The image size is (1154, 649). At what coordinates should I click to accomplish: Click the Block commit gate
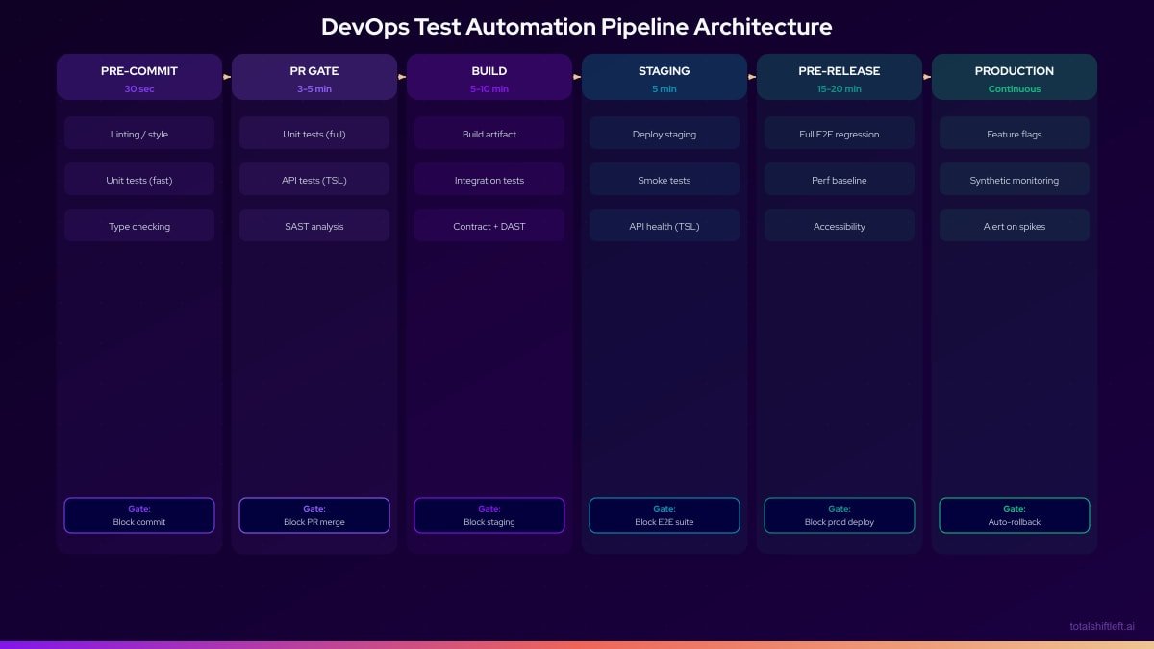coord(139,515)
